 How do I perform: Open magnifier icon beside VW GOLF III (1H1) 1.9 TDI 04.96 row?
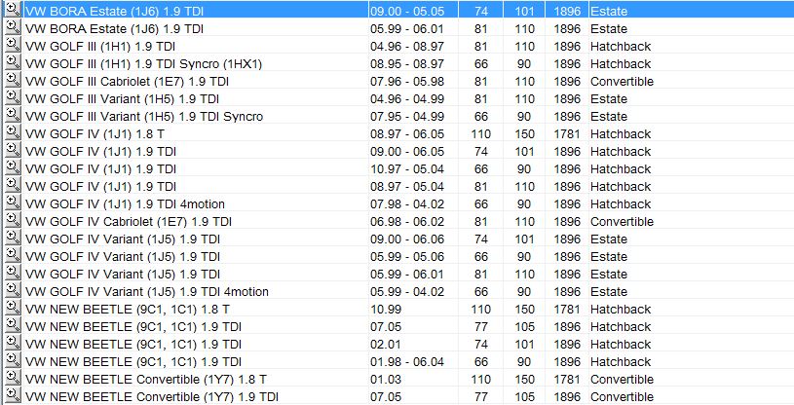pyautogui.click(x=13, y=45)
